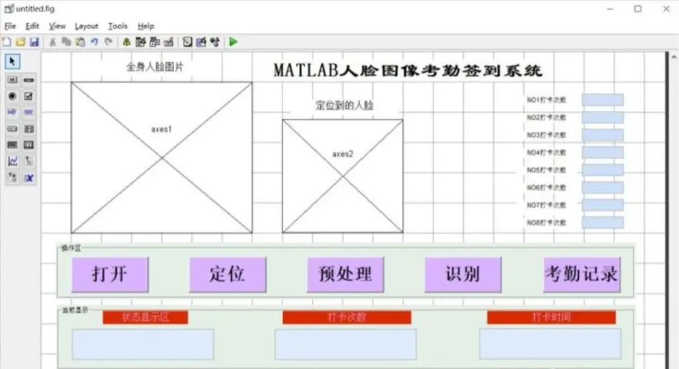Select the 预处理 button
Image resolution: width=679 pixels, height=369 pixels.
coord(346,275)
